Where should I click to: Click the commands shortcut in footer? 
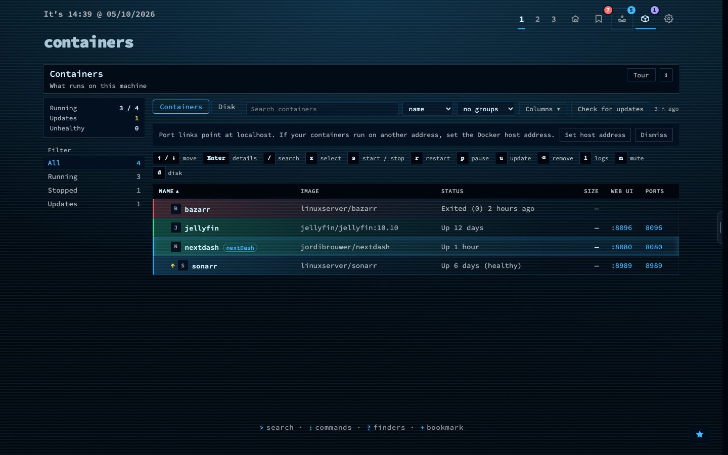coord(330,428)
